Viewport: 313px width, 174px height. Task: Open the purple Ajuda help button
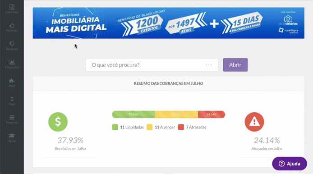pyautogui.click(x=290, y=164)
